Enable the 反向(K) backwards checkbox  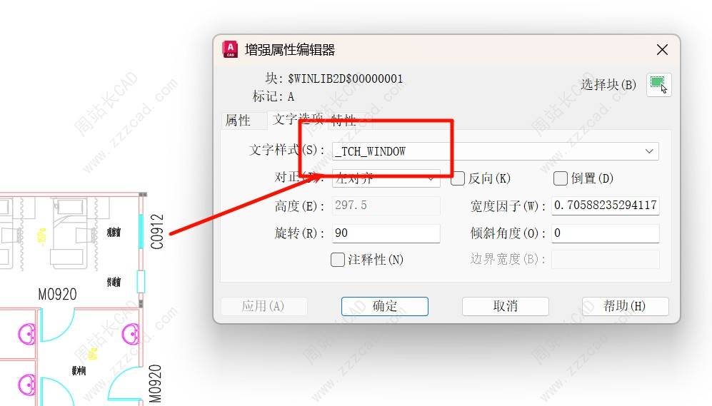coord(458,178)
